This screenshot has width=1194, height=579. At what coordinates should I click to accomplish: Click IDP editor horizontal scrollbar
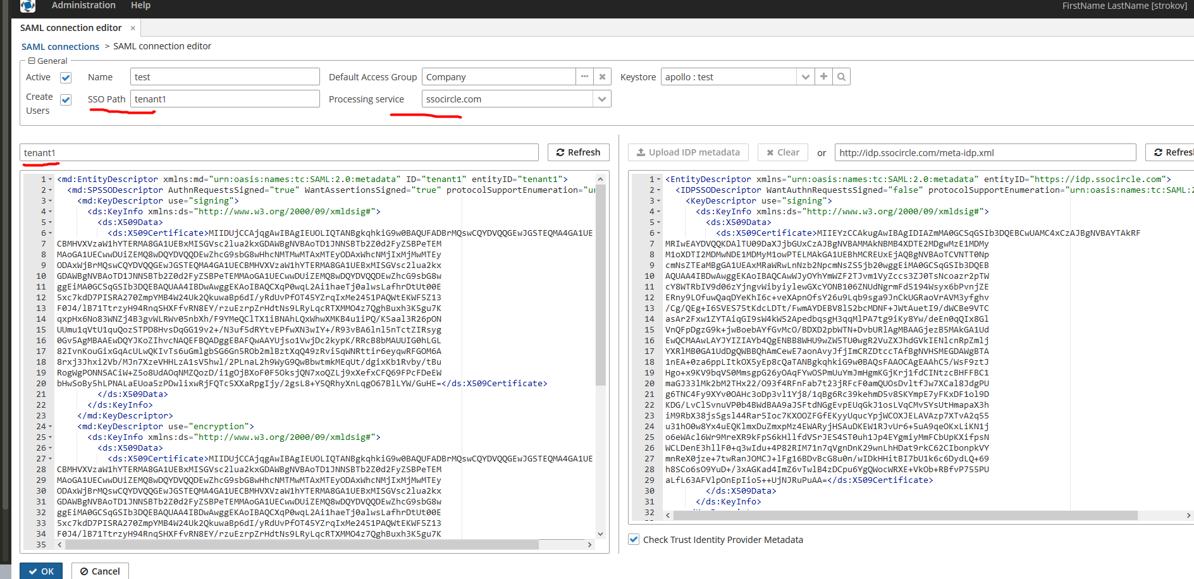pyautogui.click(x=906, y=516)
